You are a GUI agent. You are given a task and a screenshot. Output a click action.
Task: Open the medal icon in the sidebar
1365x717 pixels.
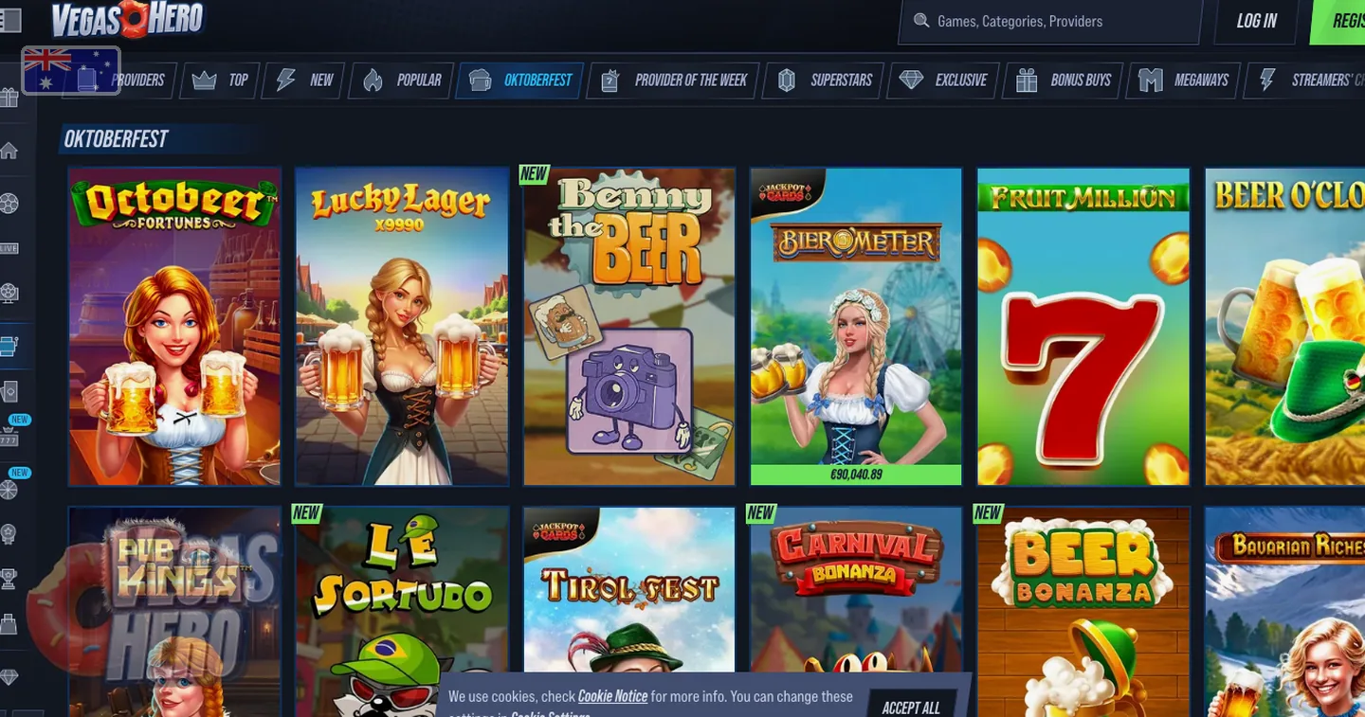pos(9,534)
